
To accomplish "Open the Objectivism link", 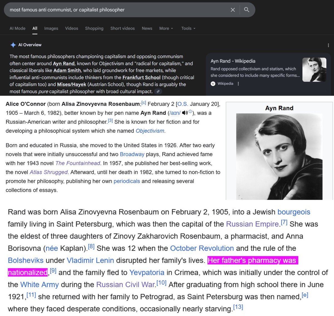I will tap(150, 131).
